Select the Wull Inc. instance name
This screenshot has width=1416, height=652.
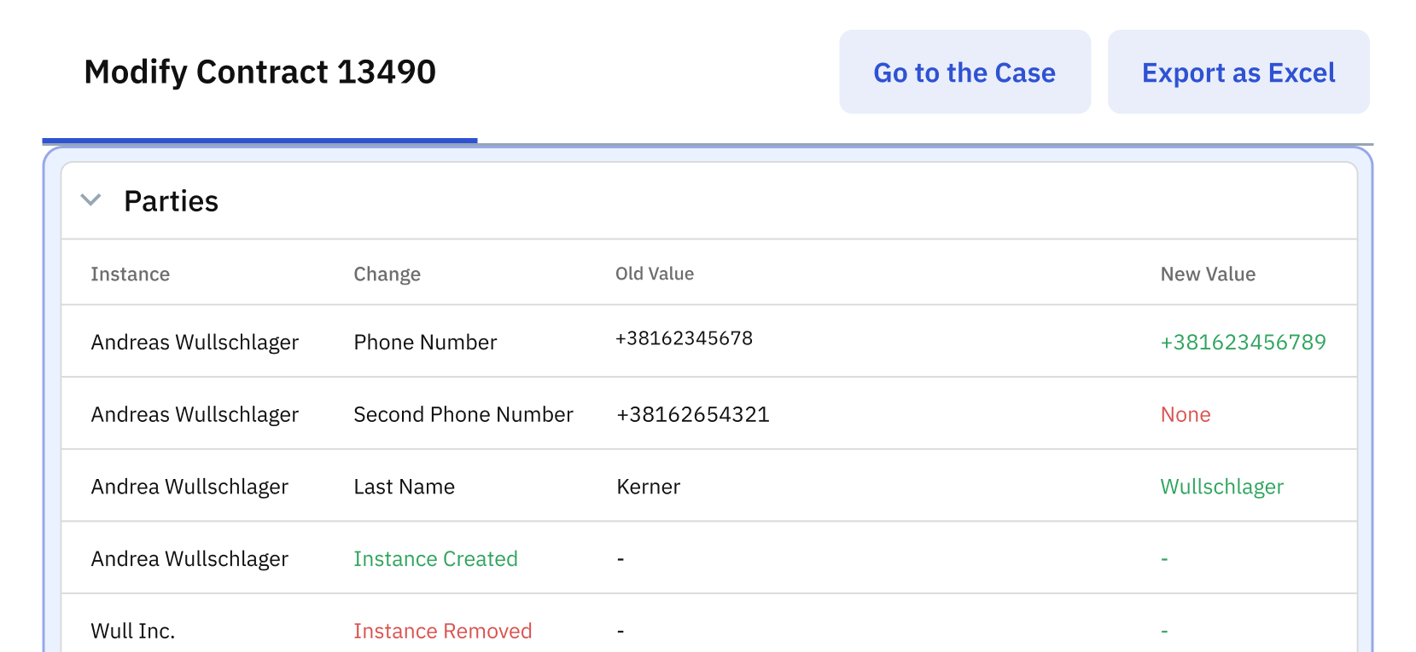[x=132, y=631]
